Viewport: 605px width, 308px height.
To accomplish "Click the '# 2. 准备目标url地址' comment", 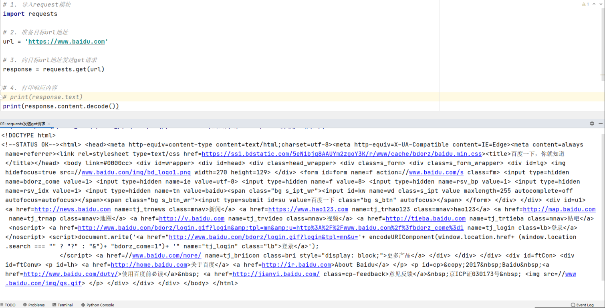I will pyautogui.click(x=36, y=32).
